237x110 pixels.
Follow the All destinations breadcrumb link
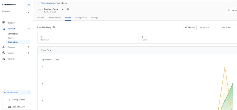pyautogui.click(x=47, y=3)
